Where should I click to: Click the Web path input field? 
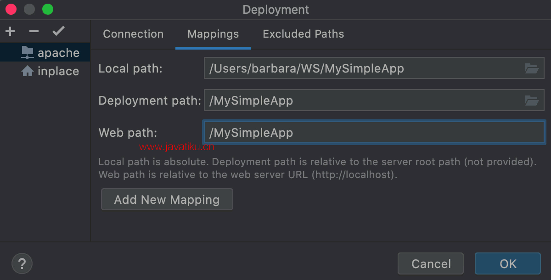[x=374, y=133]
